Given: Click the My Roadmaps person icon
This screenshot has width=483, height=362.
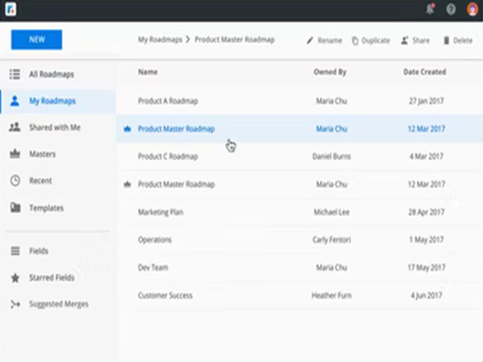Looking at the screenshot, I should click(14, 101).
